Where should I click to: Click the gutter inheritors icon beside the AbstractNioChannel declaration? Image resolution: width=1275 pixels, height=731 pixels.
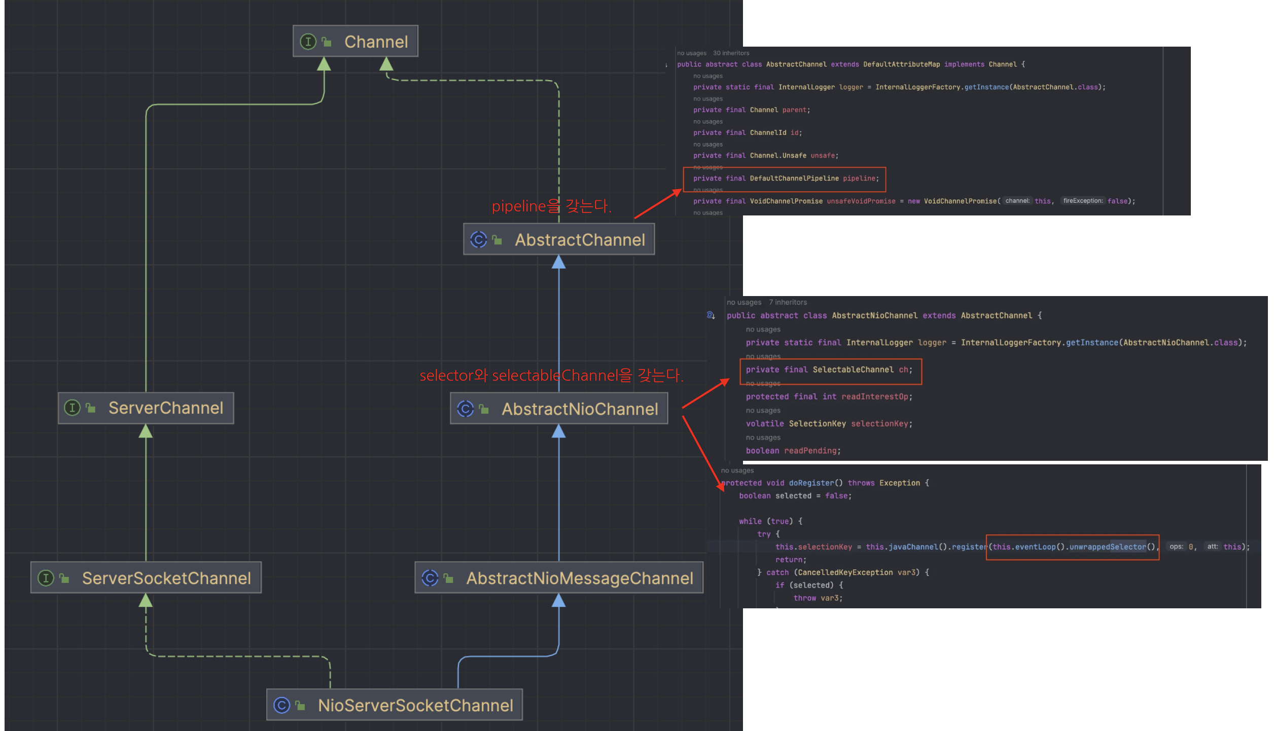coord(711,315)
